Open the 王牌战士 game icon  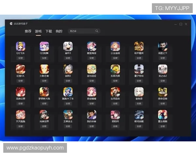68,115
